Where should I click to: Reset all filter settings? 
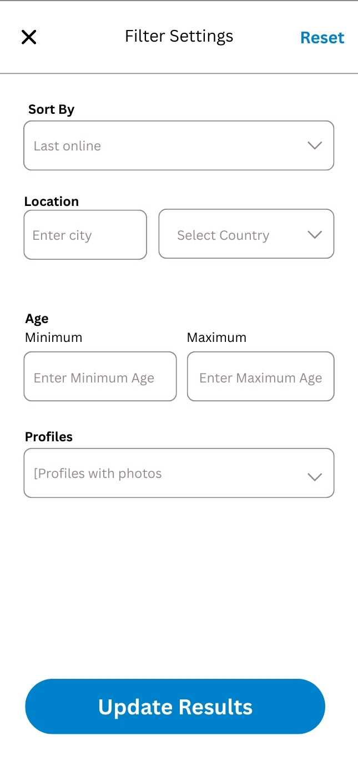[x=322, y=37]
